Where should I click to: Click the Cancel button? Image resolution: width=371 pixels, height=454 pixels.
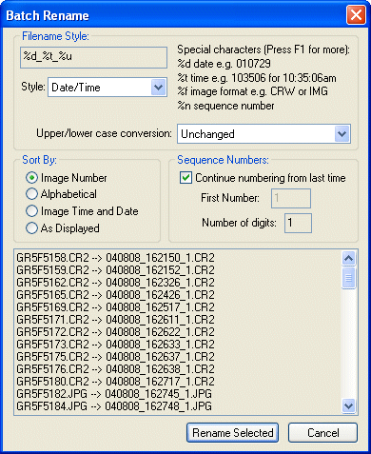pos(322,433)
